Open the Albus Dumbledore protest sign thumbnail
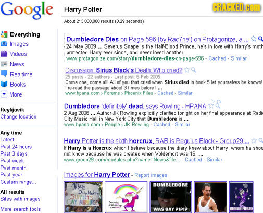The height and width of the screenshot is (213, 263). pyautogui.click(x=83, y=197)
